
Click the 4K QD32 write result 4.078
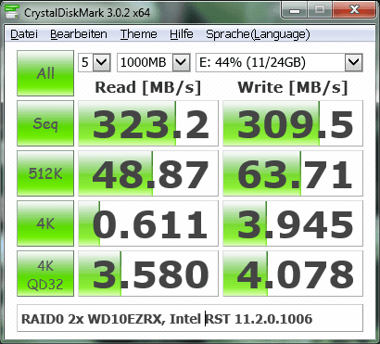pos(293,274)
